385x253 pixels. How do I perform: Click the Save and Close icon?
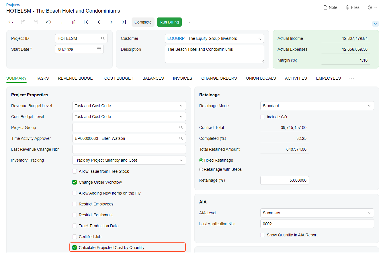point(23,22)
